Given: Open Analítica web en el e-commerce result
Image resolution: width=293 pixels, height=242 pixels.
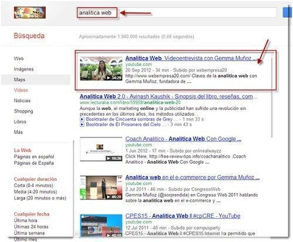Looking at the screenshot, I should click(192, 178).
